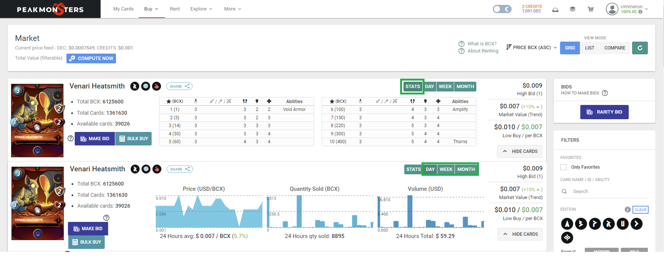Image resolution: width=664 pixels, height=277 pixels.
Task: Select the Promo edition filter icon
Action: [x=595, y=224]
